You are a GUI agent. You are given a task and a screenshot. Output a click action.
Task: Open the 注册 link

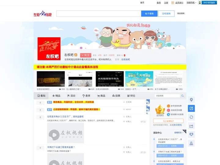pos(166,3)
